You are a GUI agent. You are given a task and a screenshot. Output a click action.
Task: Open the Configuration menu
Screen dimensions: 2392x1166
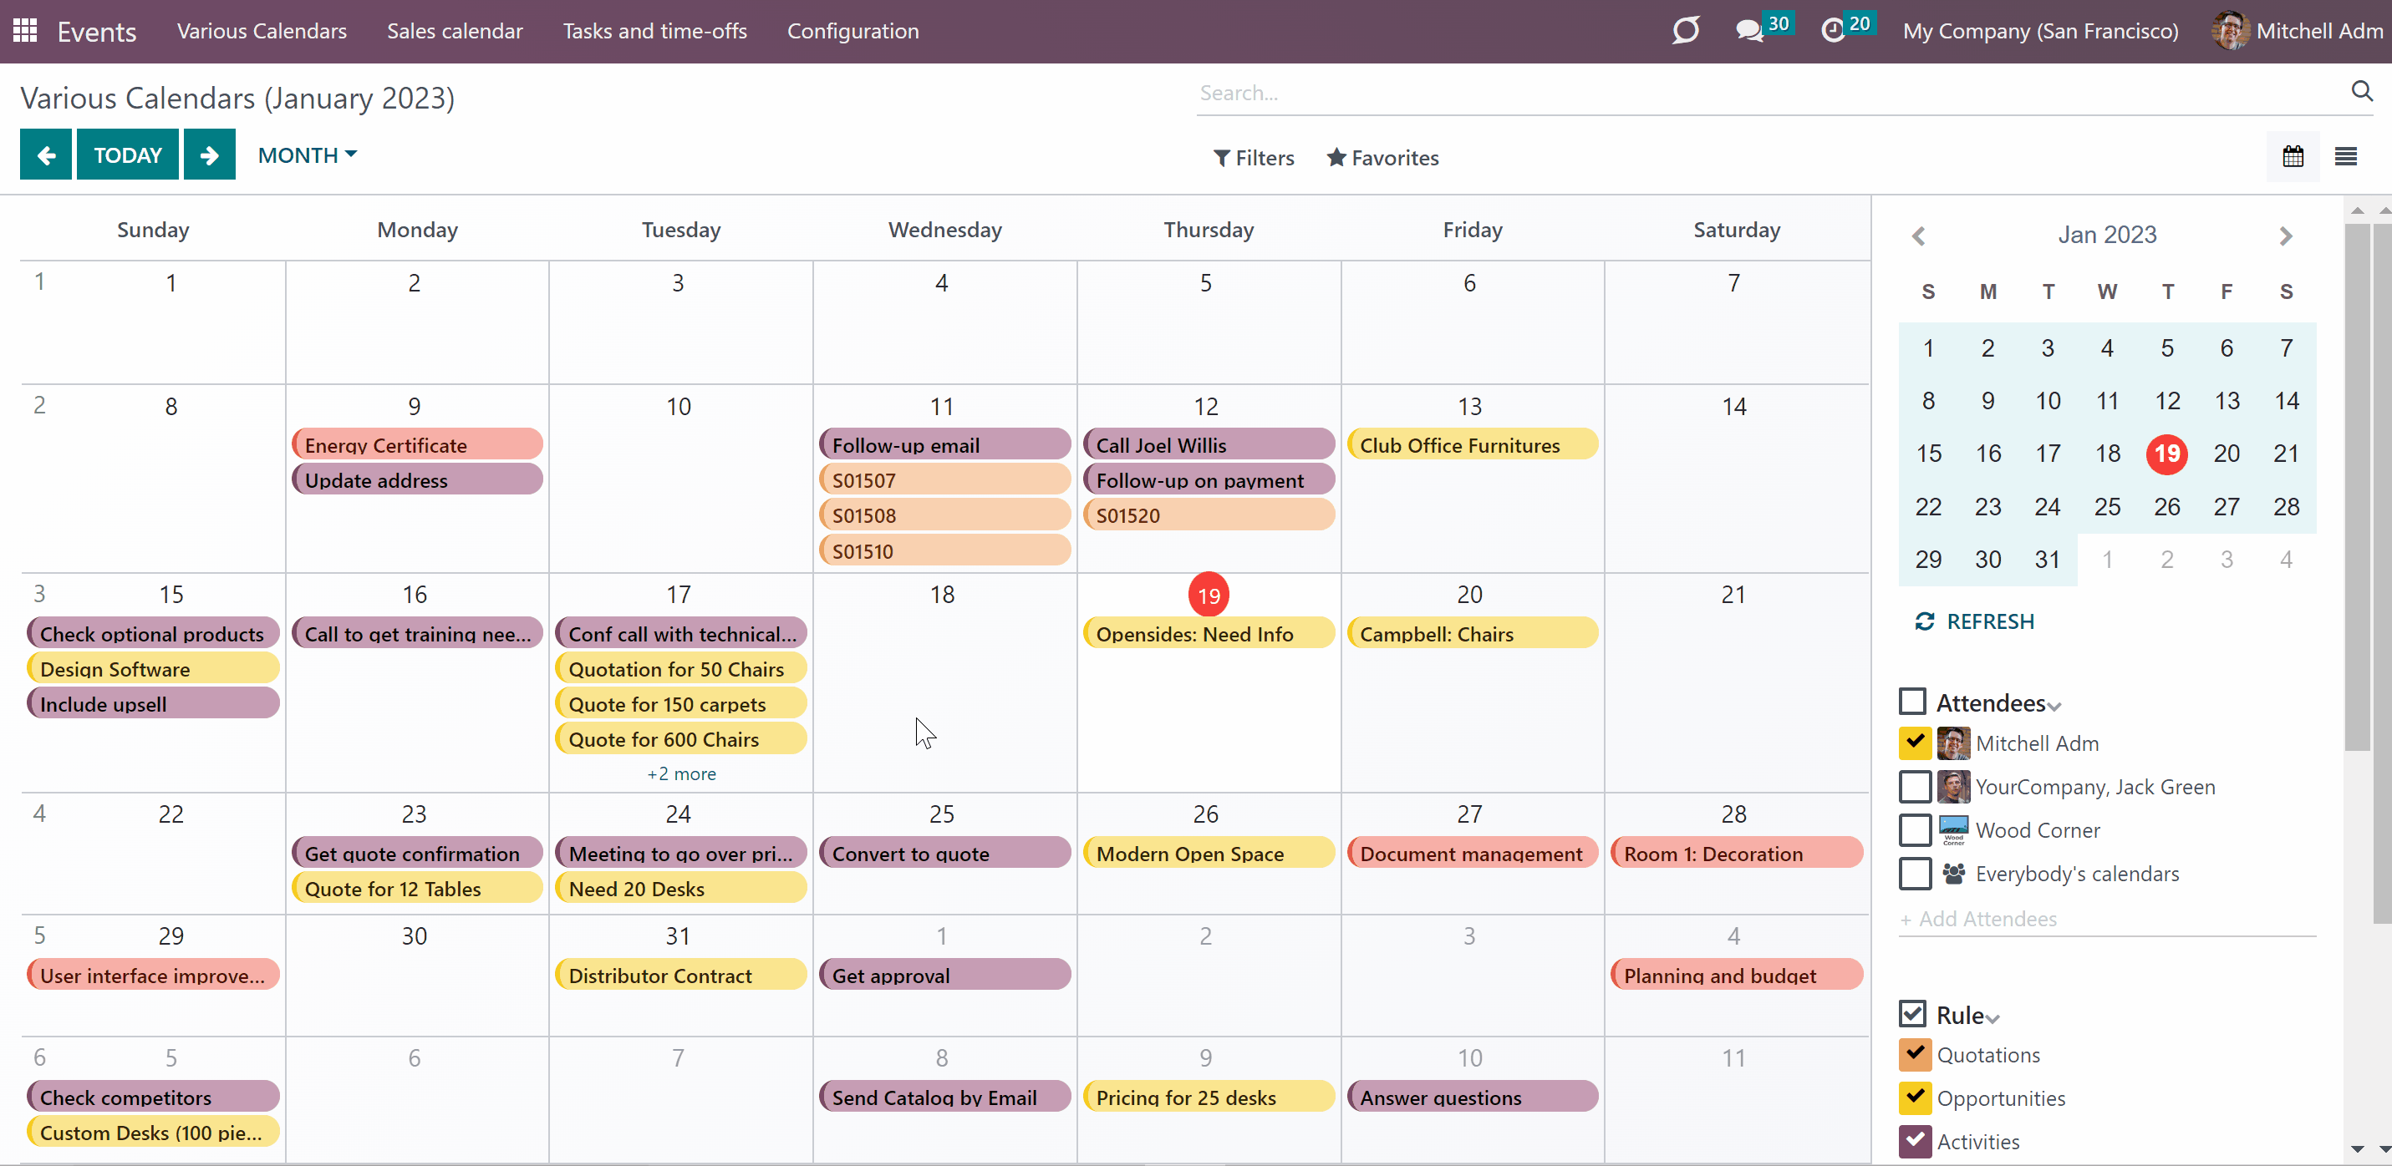click(852, 31)
